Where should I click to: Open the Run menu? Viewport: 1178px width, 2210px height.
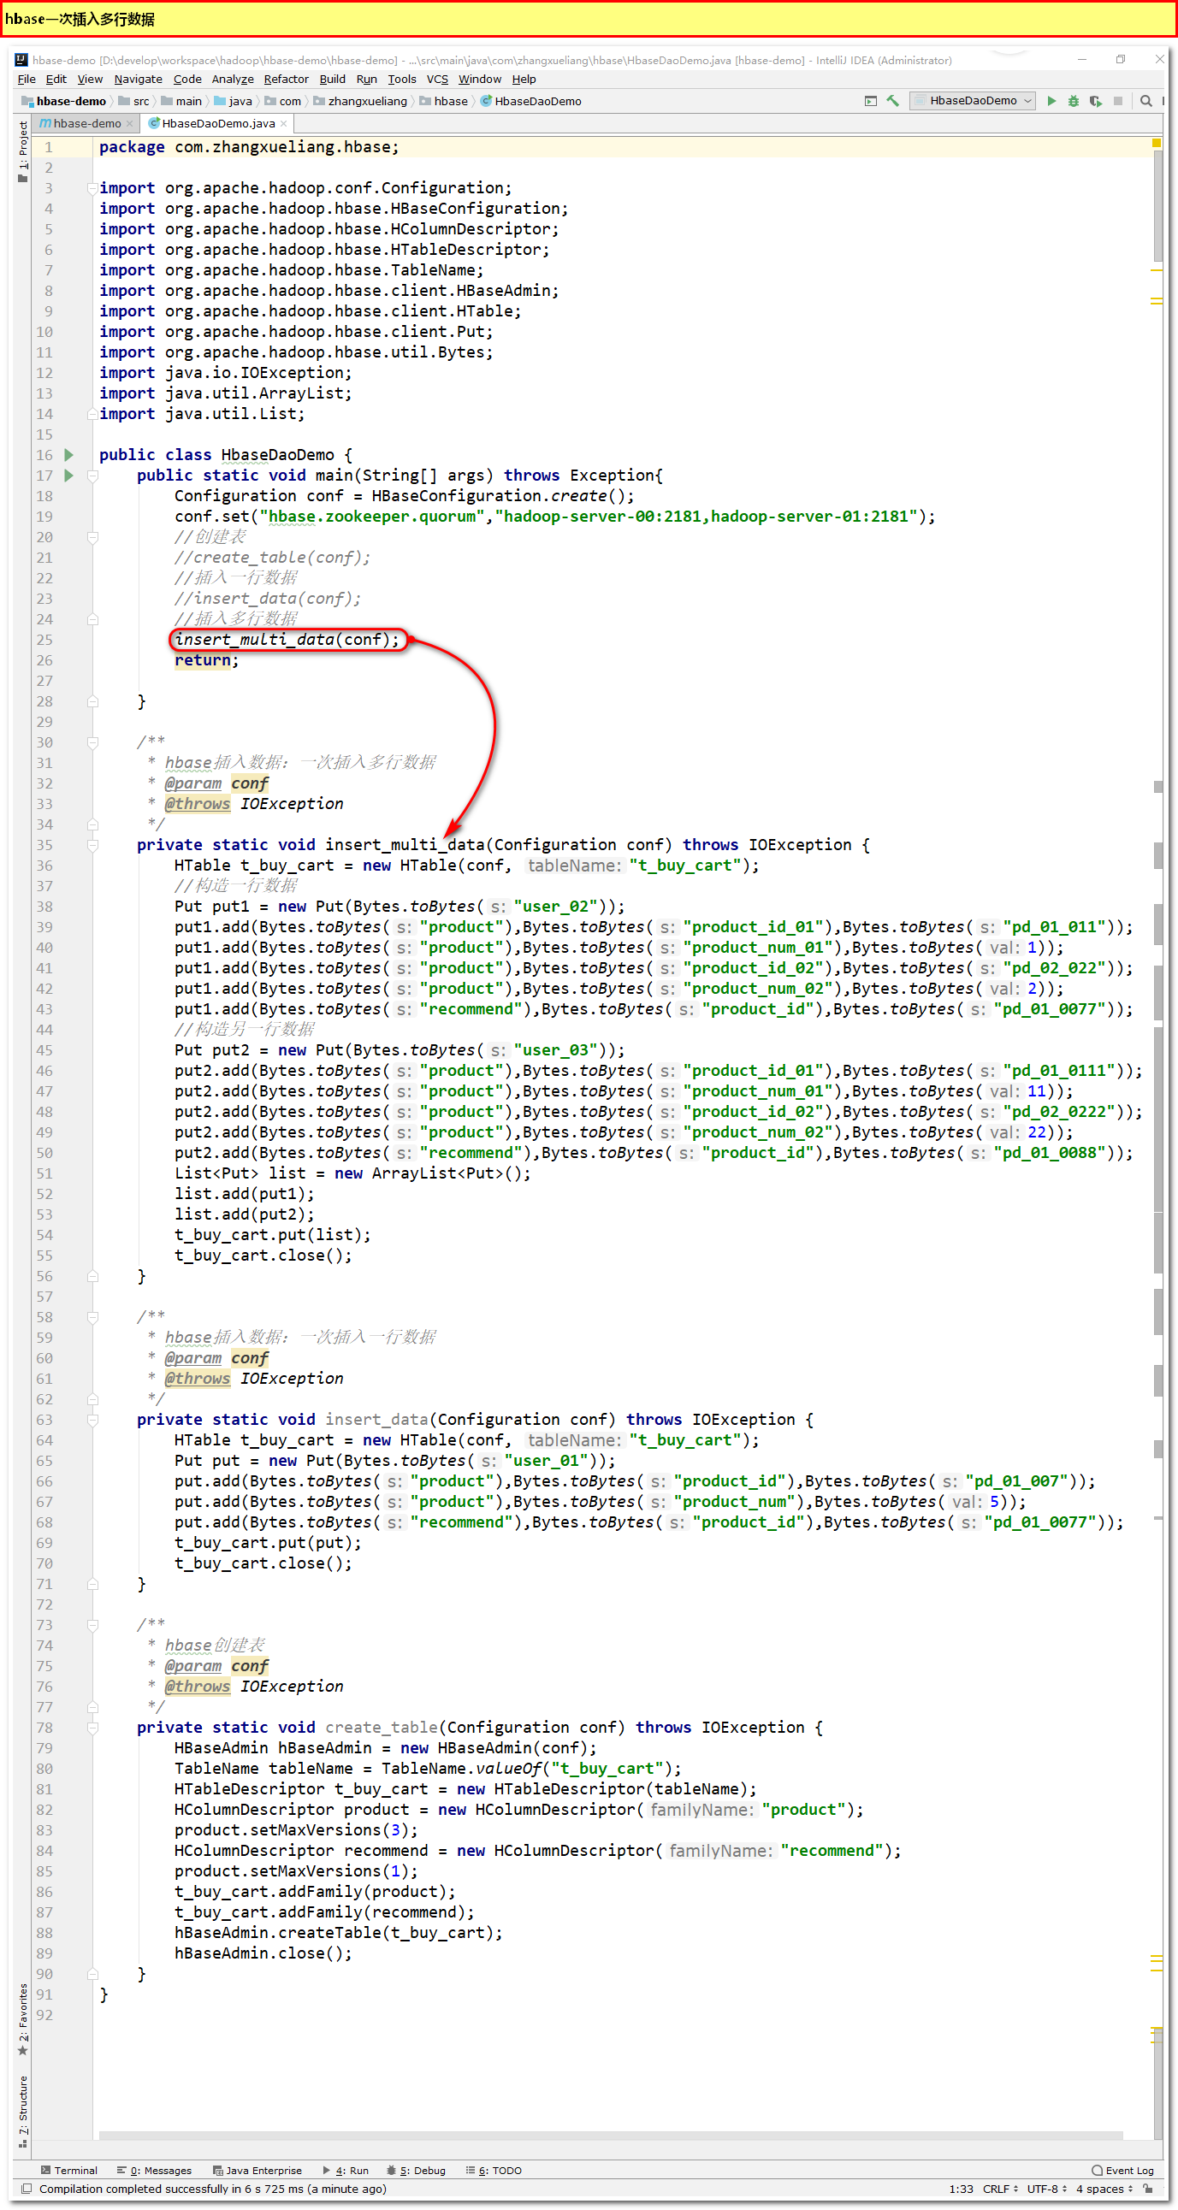pos(366,79)
